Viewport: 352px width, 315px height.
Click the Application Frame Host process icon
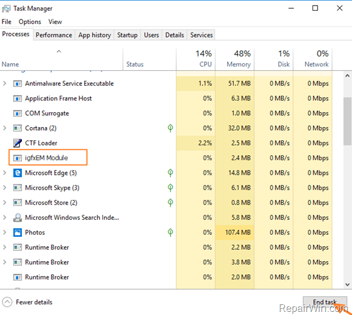pos(18,98)
